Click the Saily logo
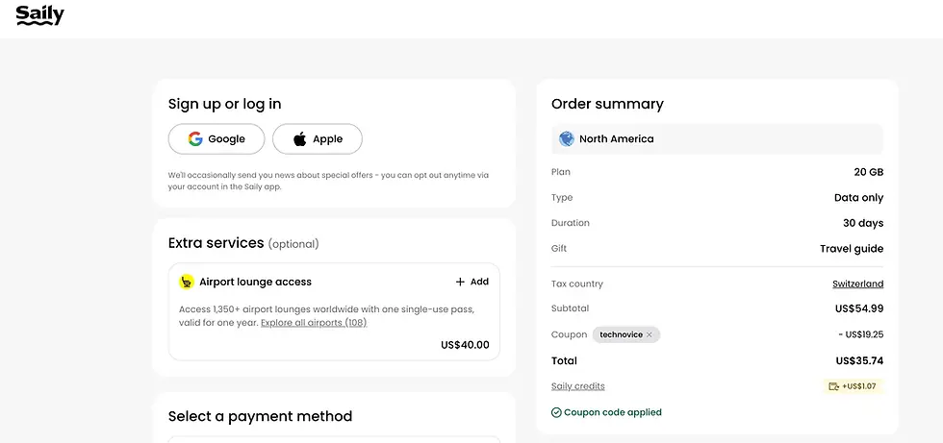Image resolution: width=943 pixels, height=443 pixels. coord(39,15)
